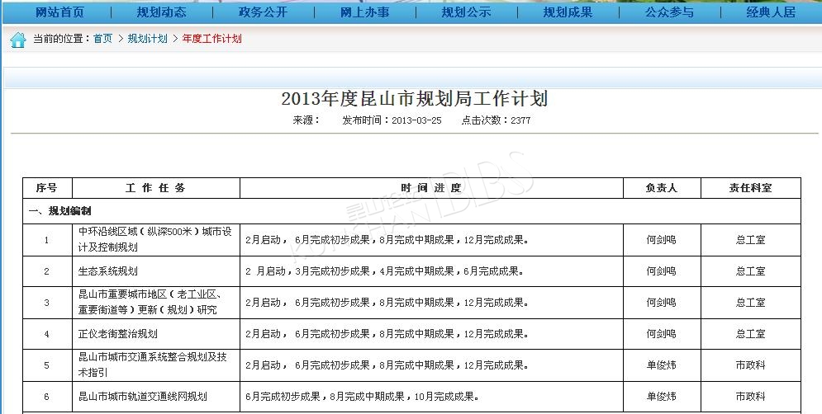
Task: Click serial number 3 in the table
Action: pos(46,303)
